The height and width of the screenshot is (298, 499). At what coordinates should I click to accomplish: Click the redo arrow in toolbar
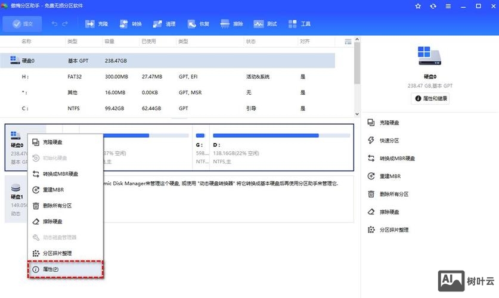[x=65, y=24]
